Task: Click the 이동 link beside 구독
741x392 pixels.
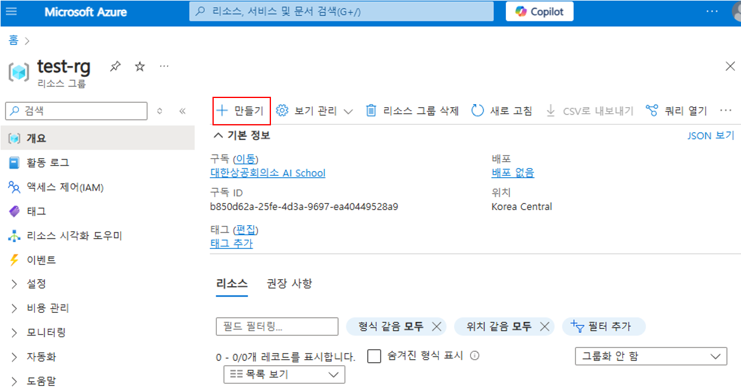Action: click(x=245, y=159)
